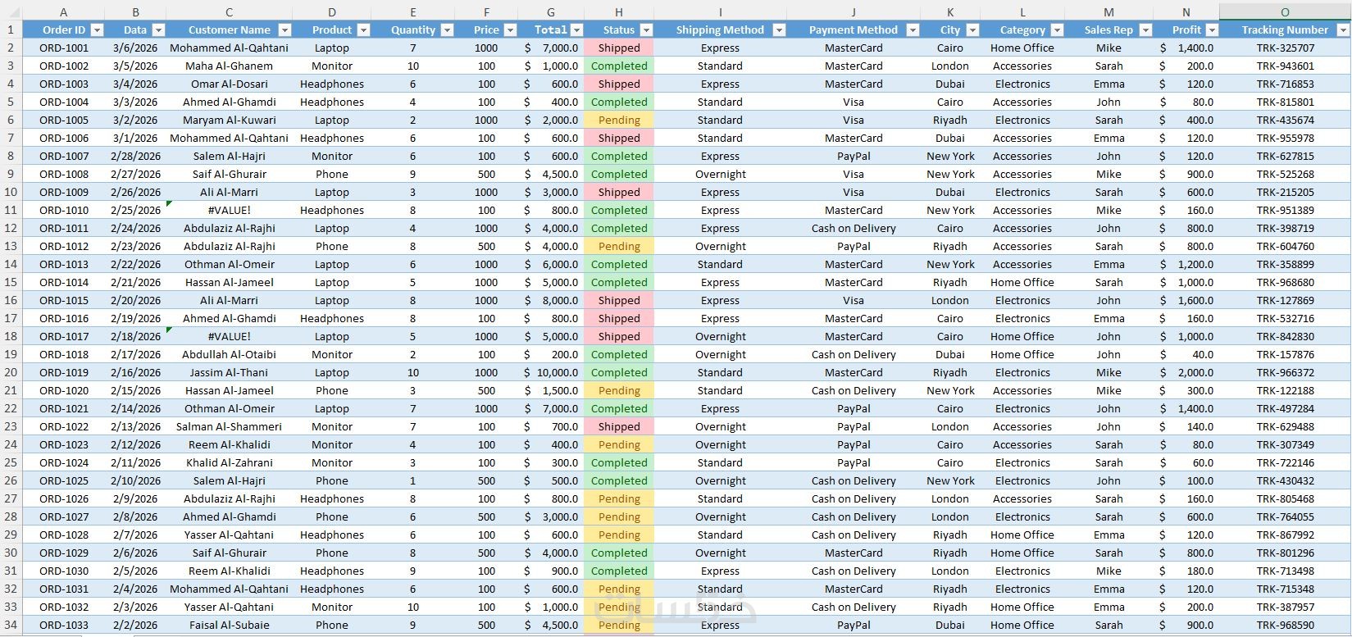Select Payment Method cell for ORD-1011
This screenshot has width=1352, height=637.
pyautogui.click(x=854, y=228)
